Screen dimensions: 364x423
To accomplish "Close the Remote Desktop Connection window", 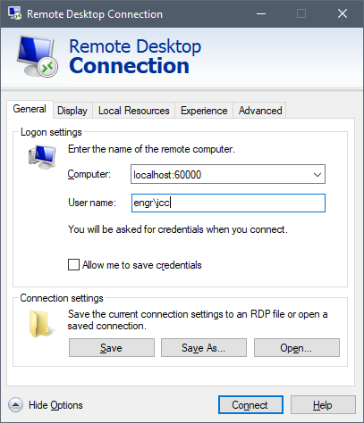I will (x=343, y=13).
